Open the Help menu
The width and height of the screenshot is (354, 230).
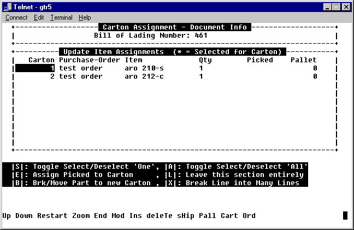click(x=85, y=17)
